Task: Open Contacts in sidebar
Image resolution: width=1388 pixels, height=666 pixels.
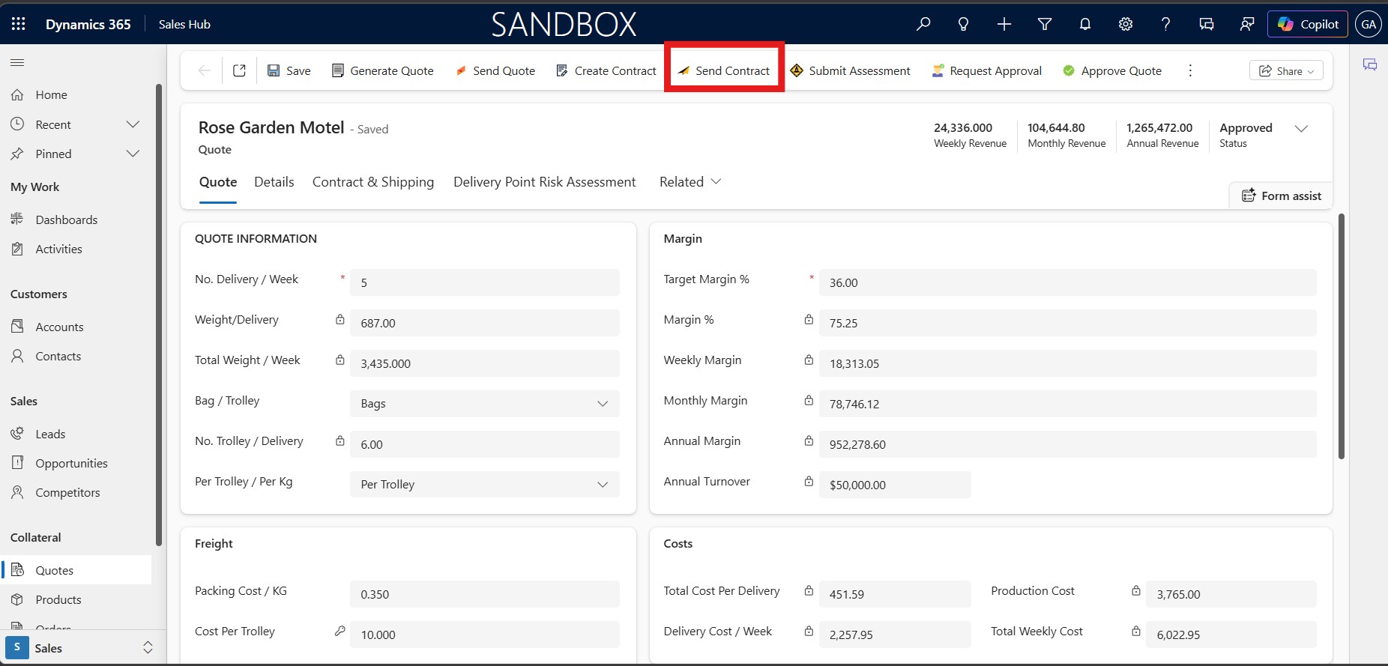Action: [x=76, y=356]
